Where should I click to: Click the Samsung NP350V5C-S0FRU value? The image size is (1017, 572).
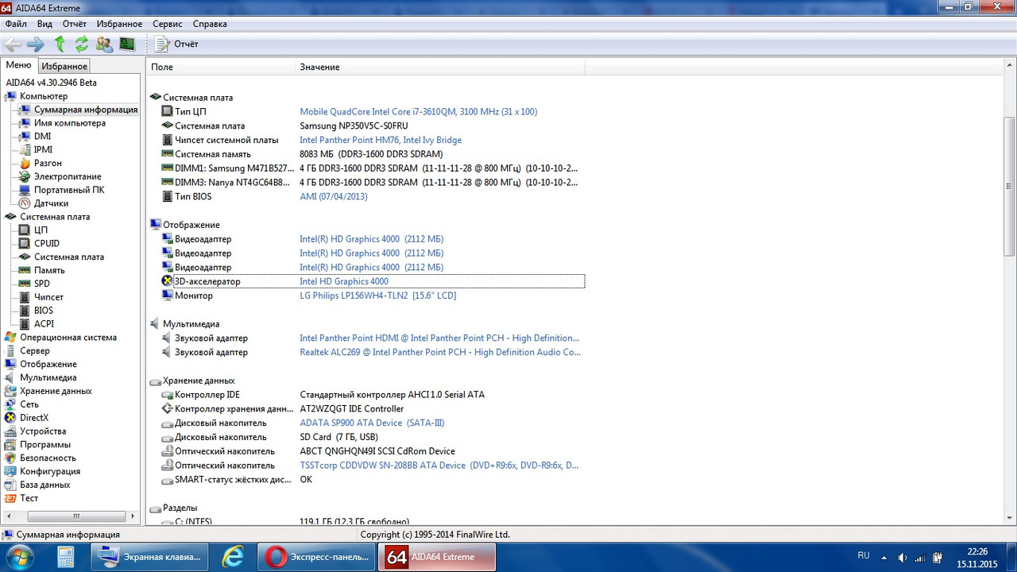354,126
